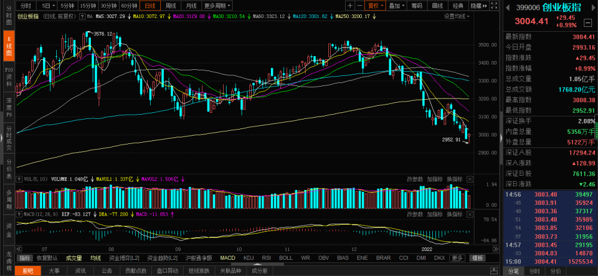Click the question mark icon beside 创业板指 title
This screenshot has width=598, height=276.
point(81,16)
